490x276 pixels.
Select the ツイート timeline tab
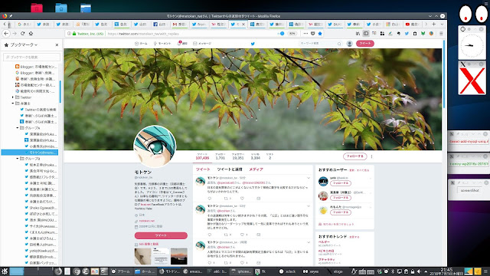pos(203,169)
